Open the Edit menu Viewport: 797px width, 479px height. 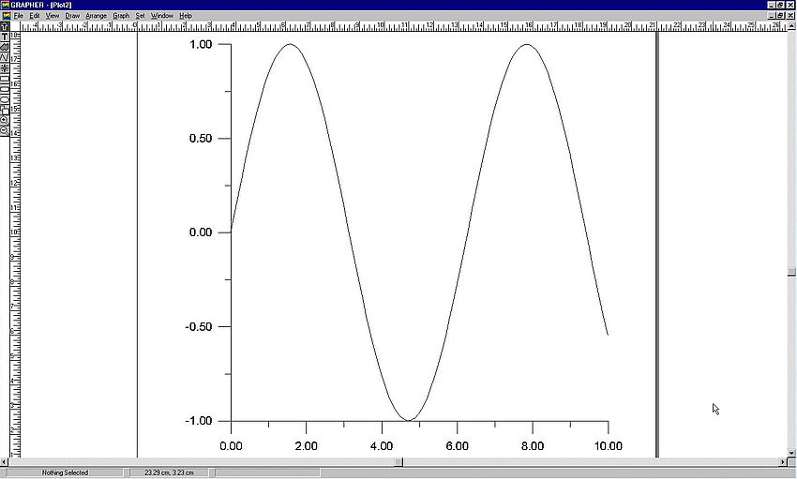point(35,16)
